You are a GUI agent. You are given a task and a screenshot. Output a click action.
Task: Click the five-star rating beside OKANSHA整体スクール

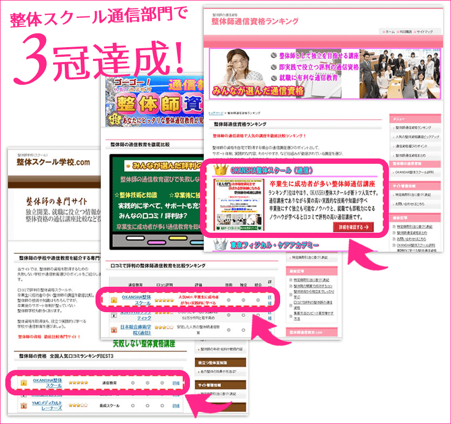tap(166, 299)
